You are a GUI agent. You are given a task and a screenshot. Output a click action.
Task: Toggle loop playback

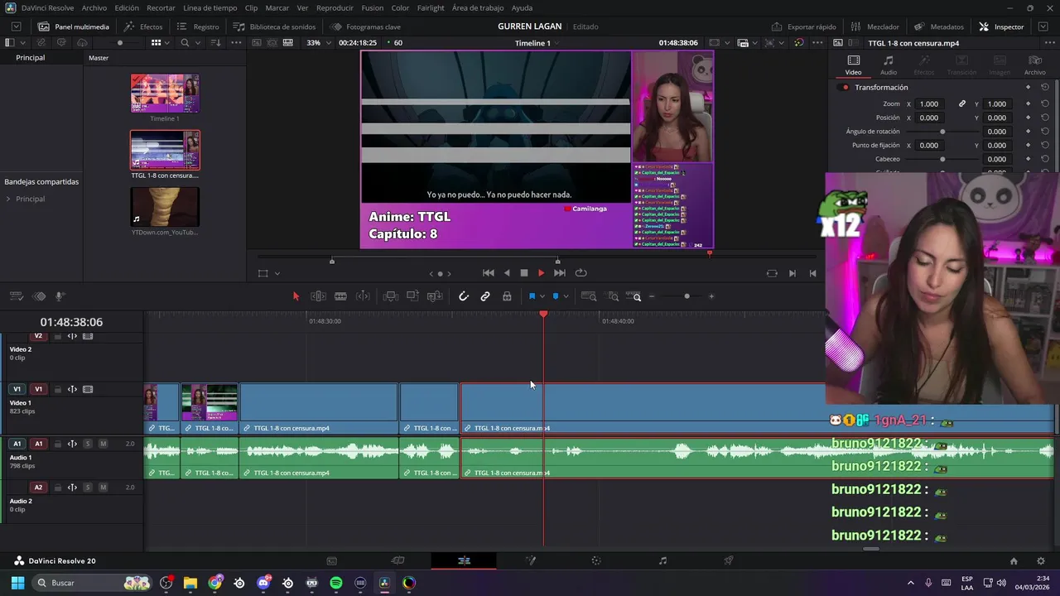click(x=581, y=273)
